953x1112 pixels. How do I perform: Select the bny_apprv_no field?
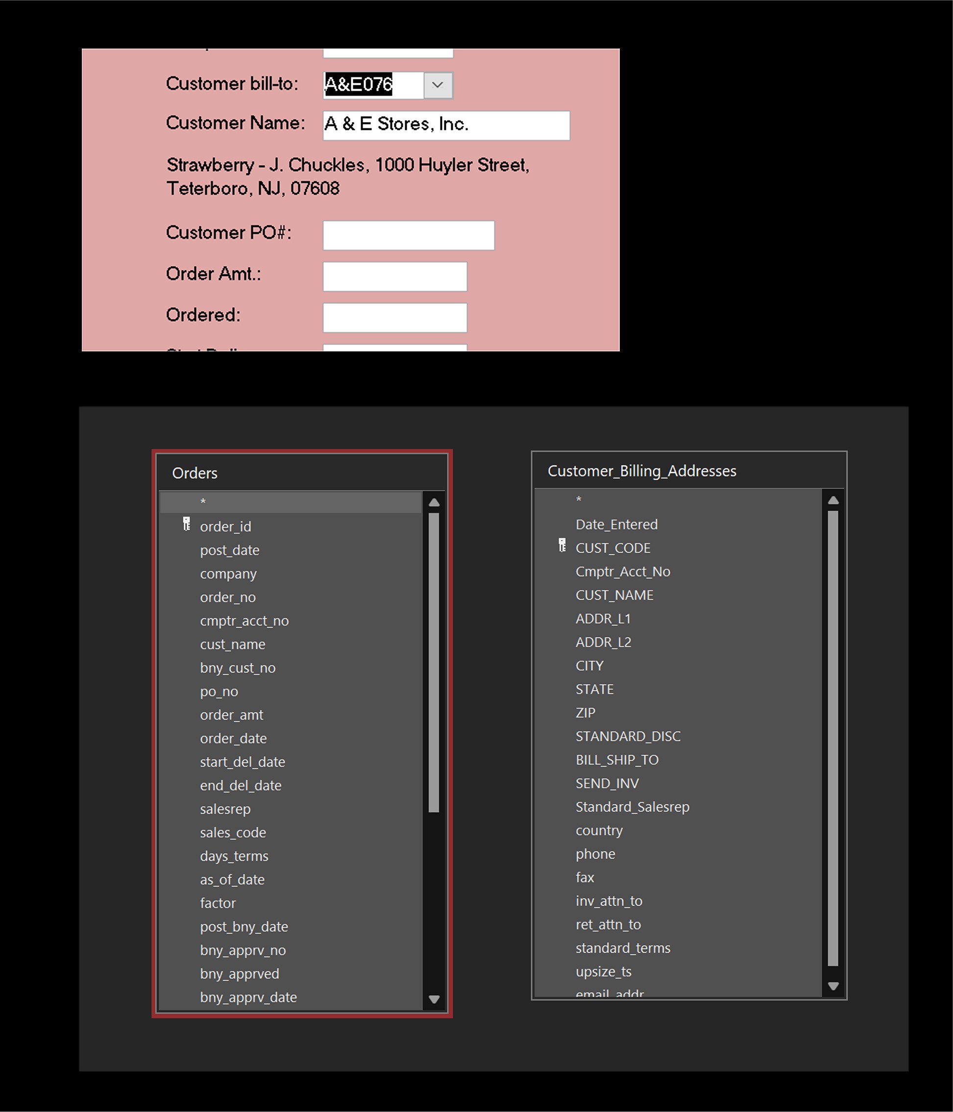[292, 951]
